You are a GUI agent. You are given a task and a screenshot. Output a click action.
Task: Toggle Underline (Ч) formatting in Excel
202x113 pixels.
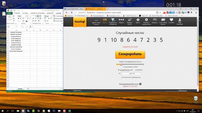point(23,19)
